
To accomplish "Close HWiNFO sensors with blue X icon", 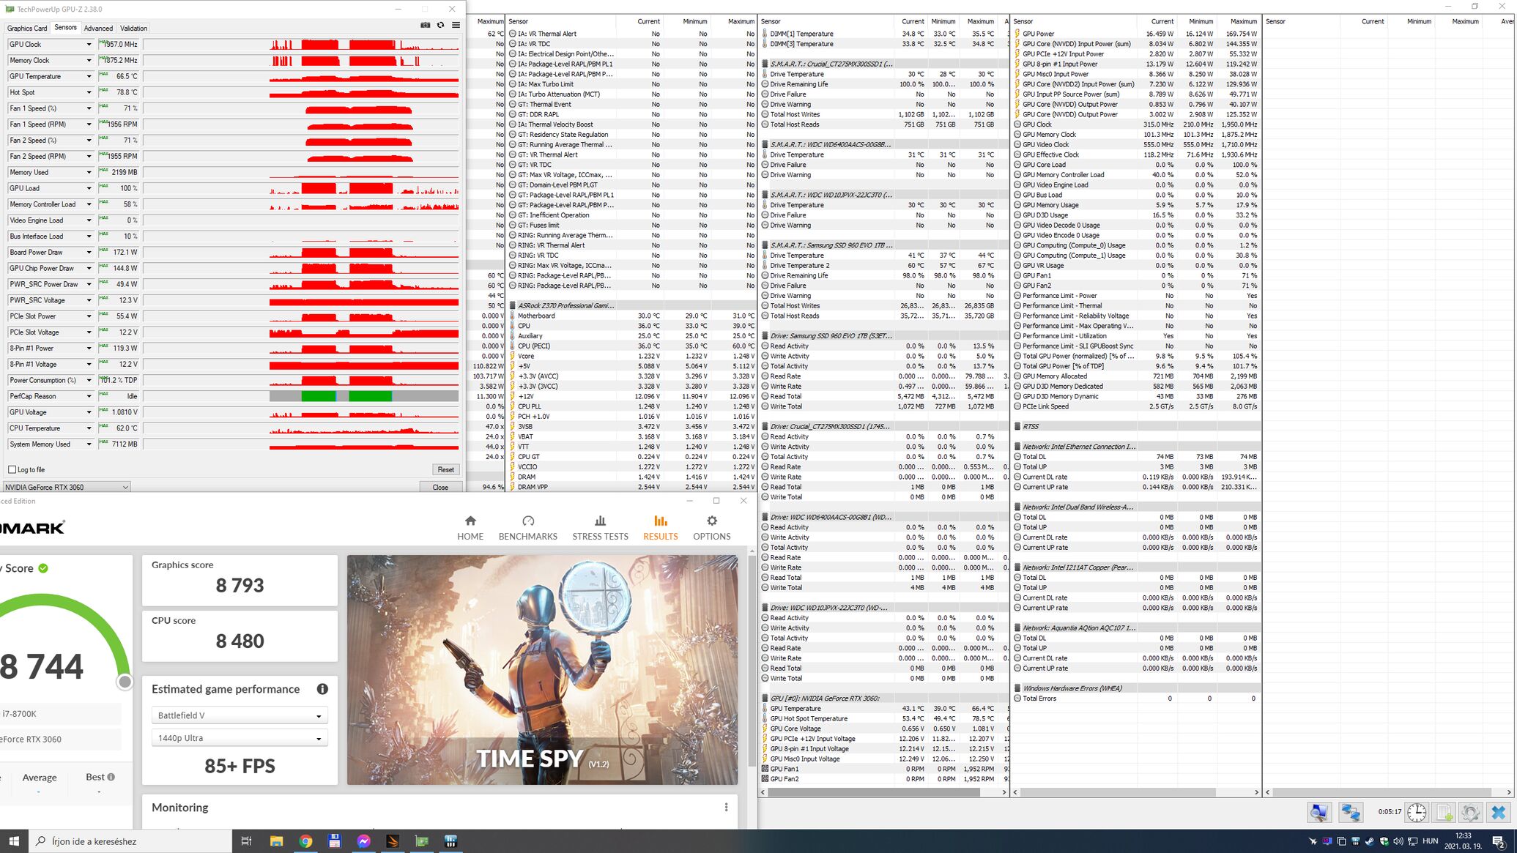I will coord(1499,812).
